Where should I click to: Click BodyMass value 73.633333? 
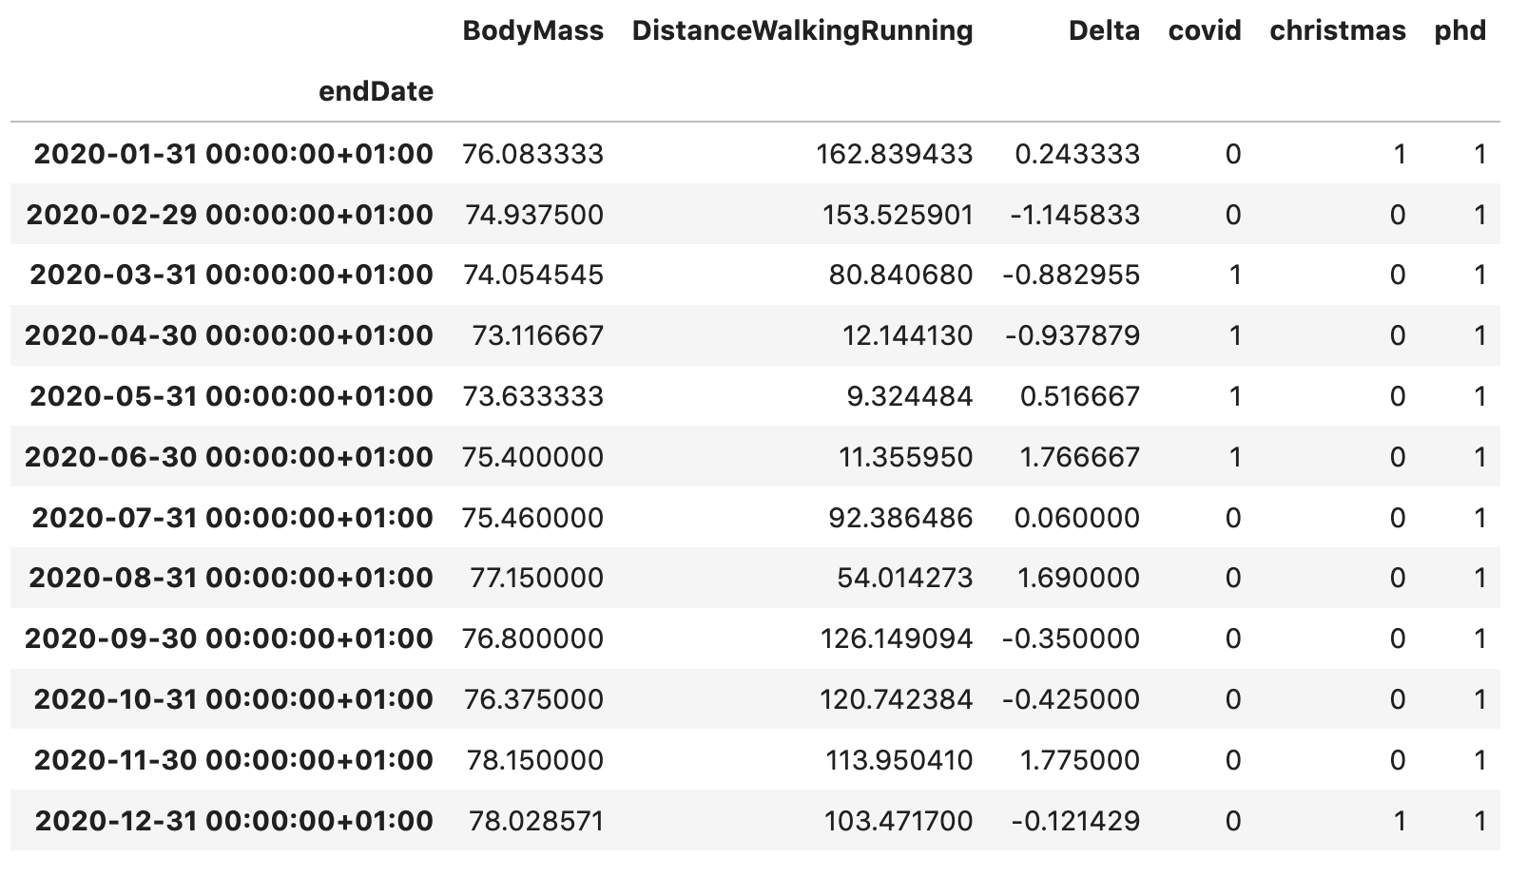[532, 397]
